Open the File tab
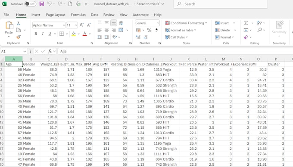293x167 pixels. tap(6, 15)
